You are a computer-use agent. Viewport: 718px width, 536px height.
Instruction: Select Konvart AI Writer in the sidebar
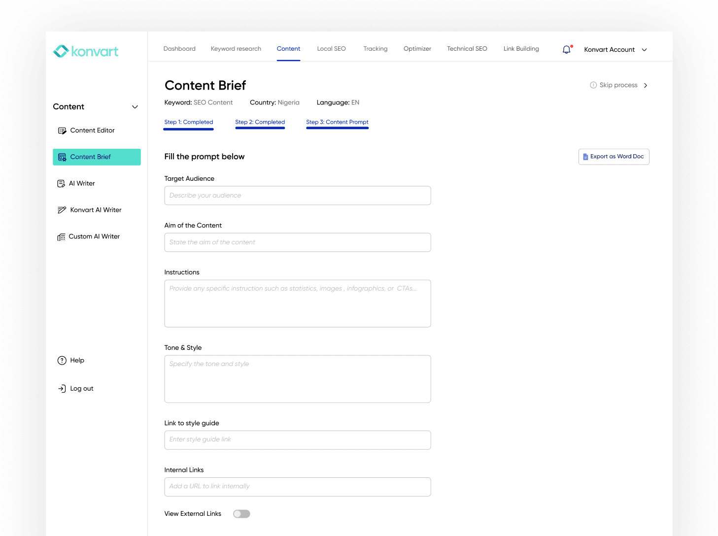pyautogui.click(x=95, y=209)
